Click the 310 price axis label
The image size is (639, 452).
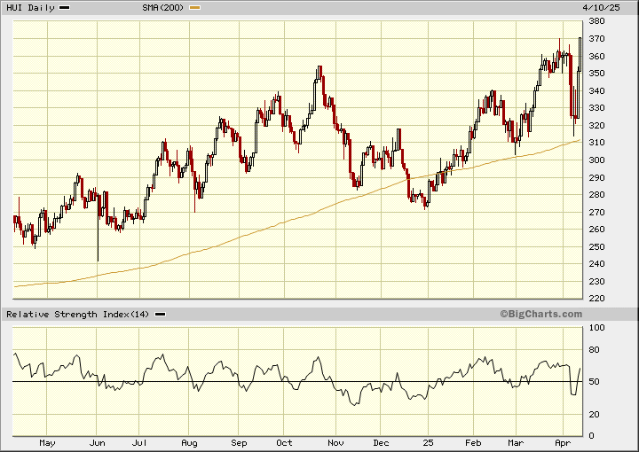pos(596,143)
